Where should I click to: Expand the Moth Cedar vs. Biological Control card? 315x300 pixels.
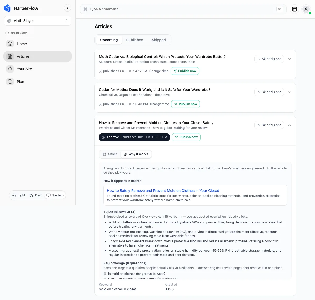point(290,59)
